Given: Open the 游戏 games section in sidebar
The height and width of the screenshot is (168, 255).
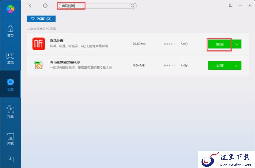Looking at the screenshot, I should pyautogui.click(x=10, y=58).
